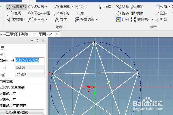The width and height of the screenshot is (173, 115).
Task: Open the 用三点 dropdown arrow
Action: tap(46, 20)
